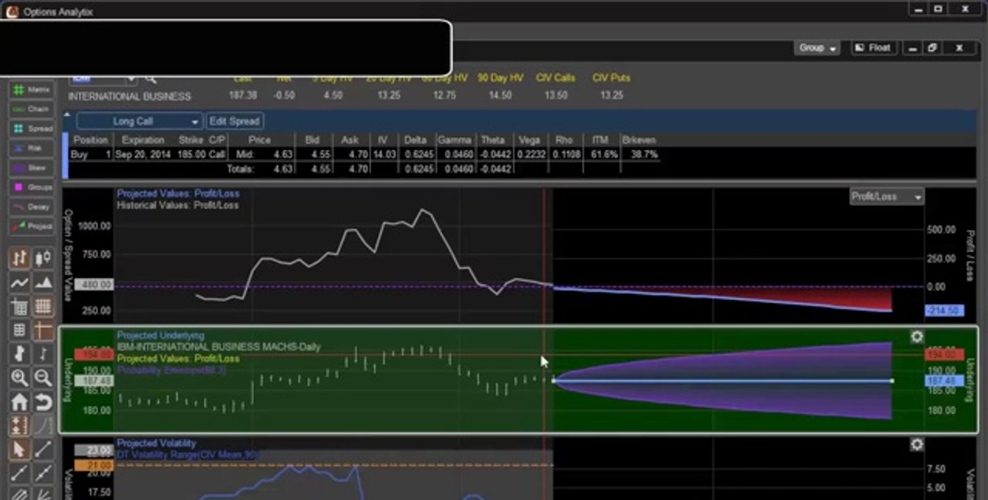Open the Long Call strategy dropdown
Screen dimensions: 988x500
(139, 121)
